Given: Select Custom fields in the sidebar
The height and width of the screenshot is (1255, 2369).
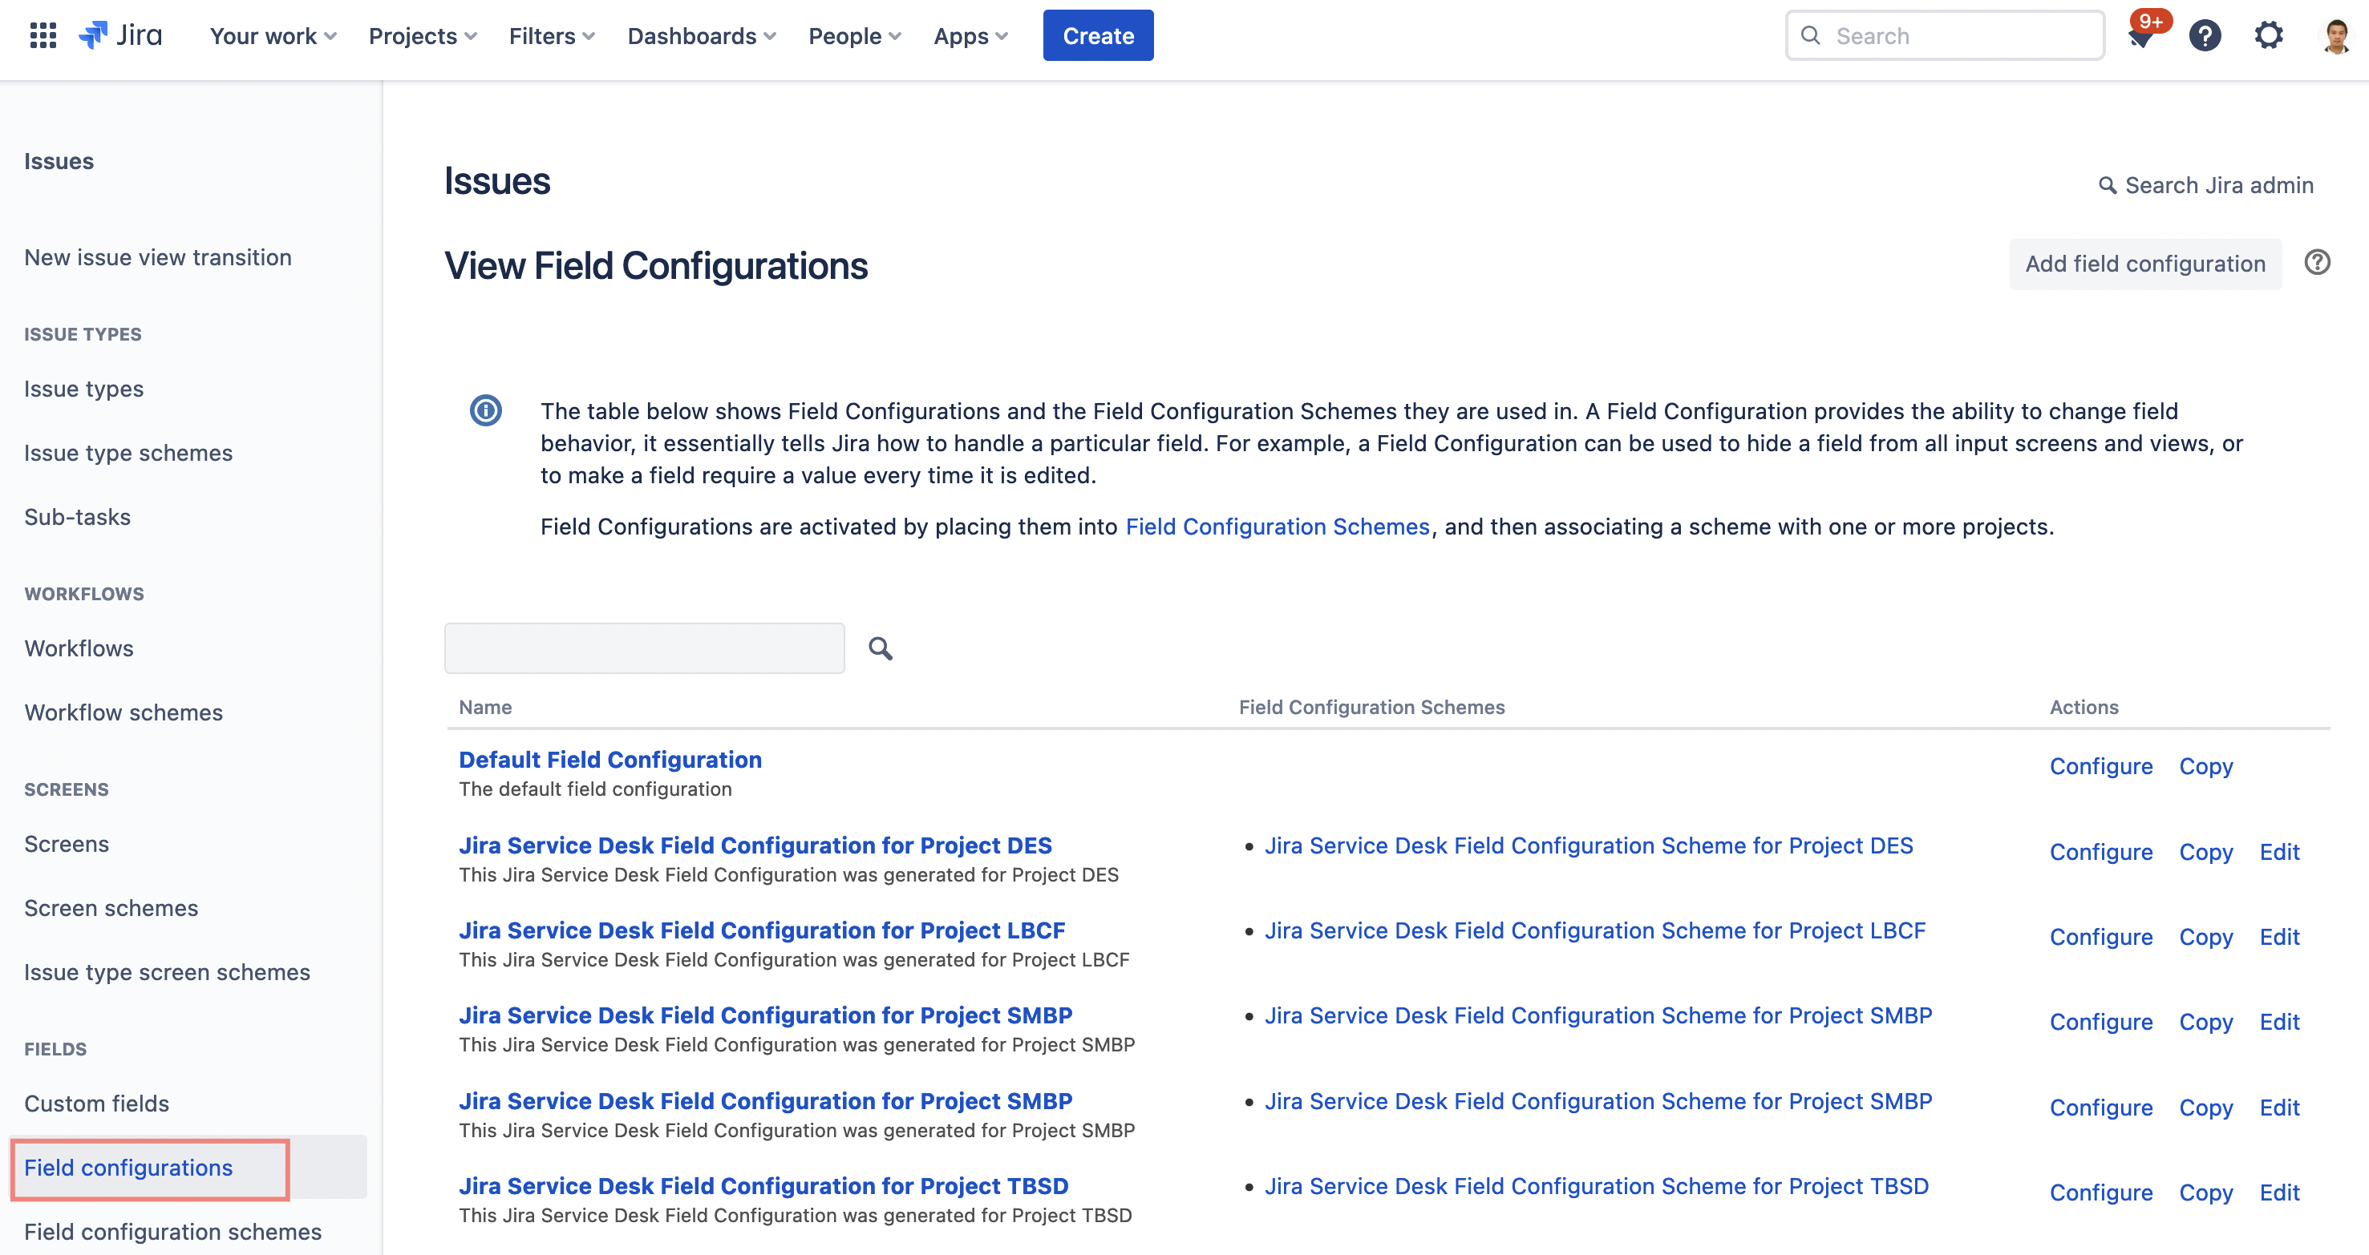Looking at the screenshot, I should point(96,1103).
